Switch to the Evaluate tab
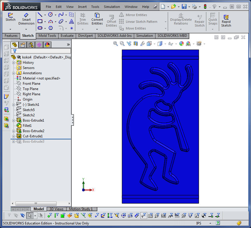 [67, 36]
